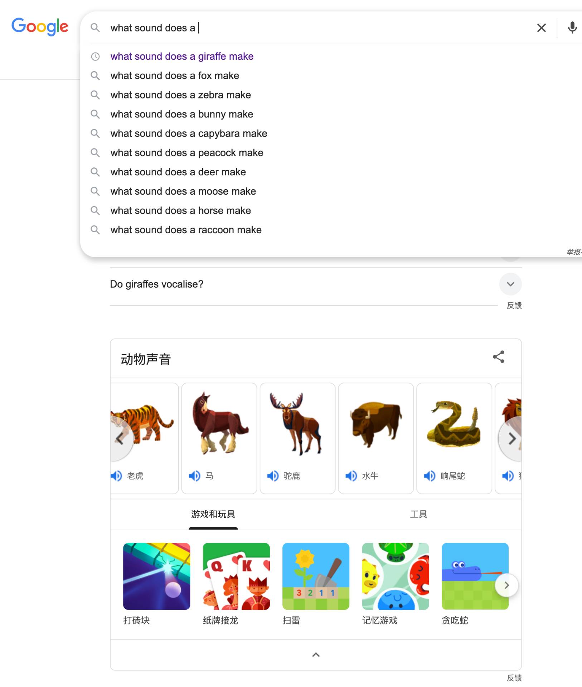The image size is (582, 687).
Task: Click the Google logo
Action: click(40, 27)
